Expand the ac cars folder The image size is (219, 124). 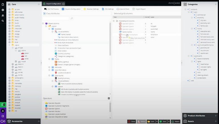point(9,9)
